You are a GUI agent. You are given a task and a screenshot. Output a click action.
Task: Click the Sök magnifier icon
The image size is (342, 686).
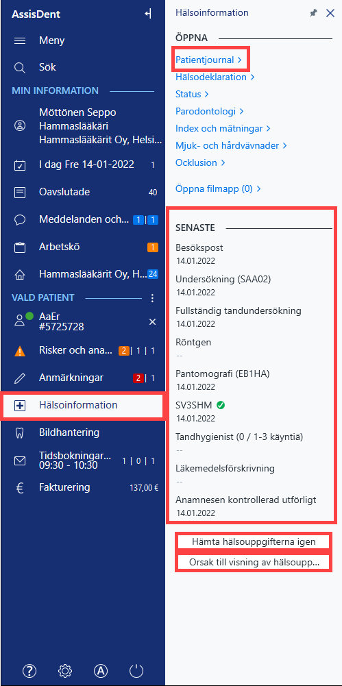(20, 68)
